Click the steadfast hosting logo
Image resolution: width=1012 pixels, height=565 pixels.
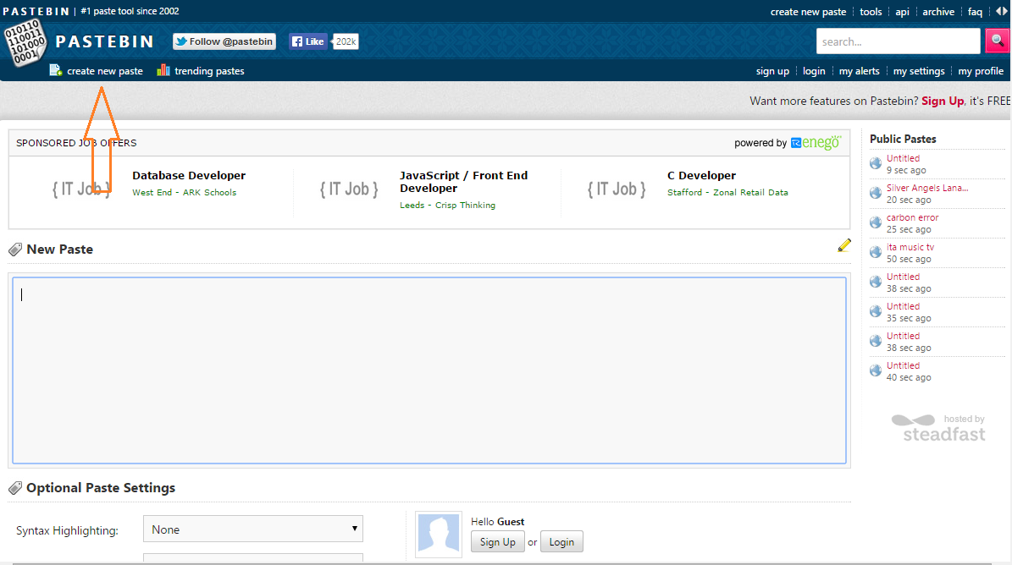940,427
